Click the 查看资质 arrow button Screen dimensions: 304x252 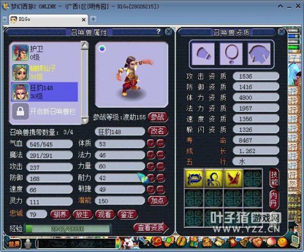(151, 228)
